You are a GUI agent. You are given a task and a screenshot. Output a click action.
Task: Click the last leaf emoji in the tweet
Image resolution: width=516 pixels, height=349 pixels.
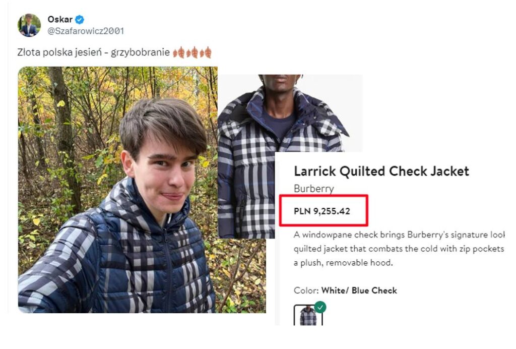pyautogui.click(x=206, y=52)
